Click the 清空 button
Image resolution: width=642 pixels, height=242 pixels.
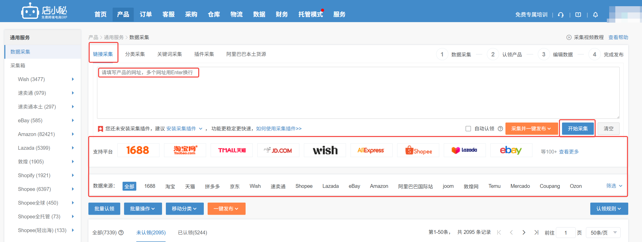609,129
